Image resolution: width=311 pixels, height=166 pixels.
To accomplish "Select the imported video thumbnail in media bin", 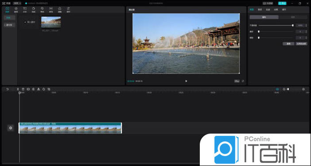I will point(51,22).
